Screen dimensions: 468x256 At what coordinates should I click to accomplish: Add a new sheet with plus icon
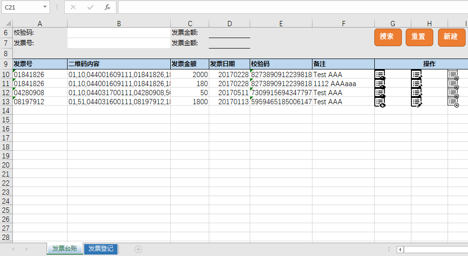[x=138, y=249]
